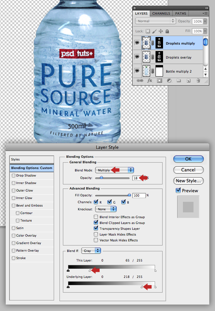Screen dimensions: 215x311
Task: Select Droplets multiply layer mask thumbnail
Action: (159, 43)
